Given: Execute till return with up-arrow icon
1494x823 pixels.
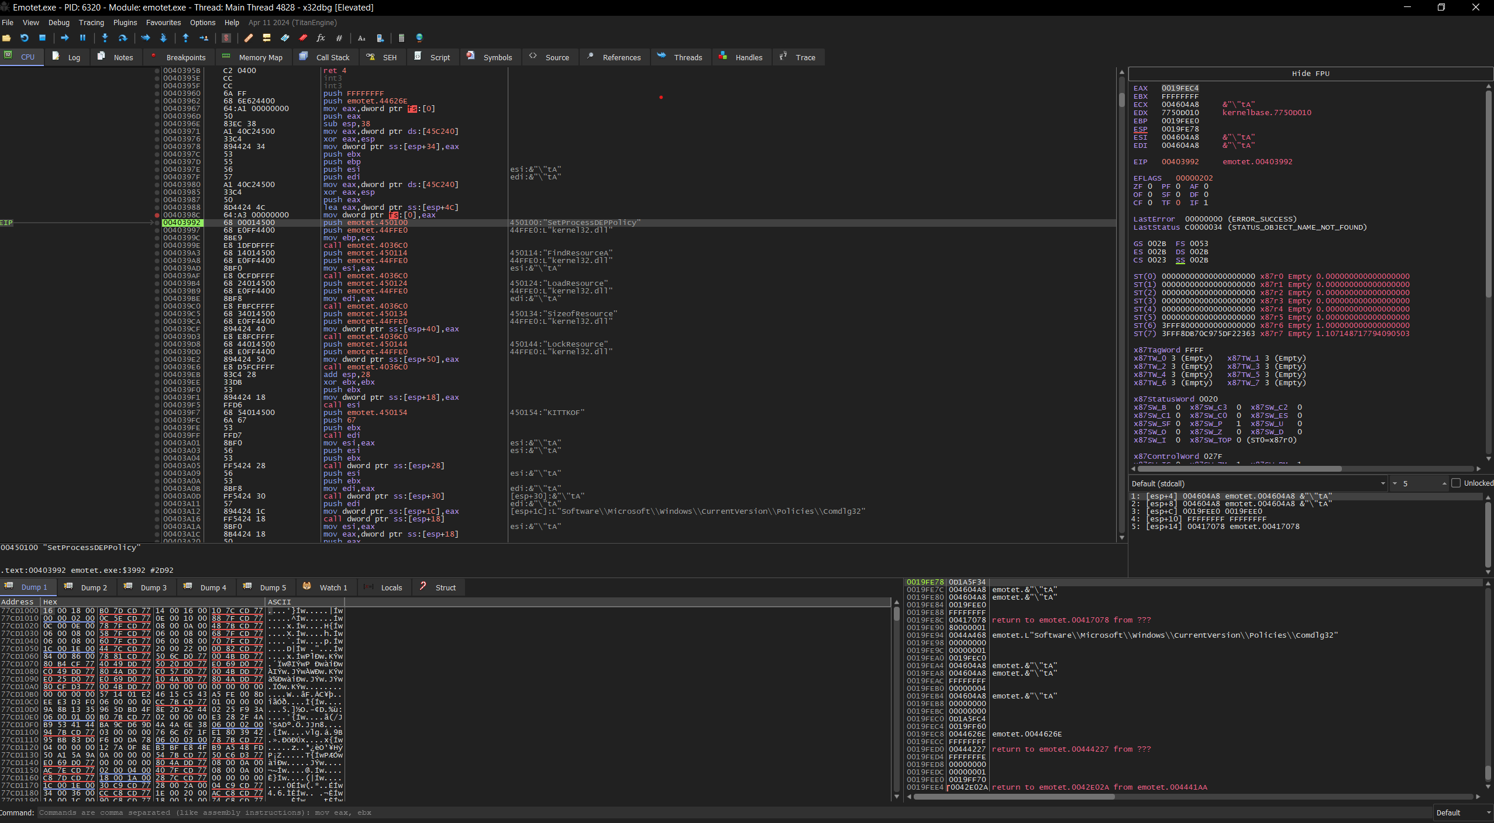Looking at the screenshot, I should pos(185,38).
